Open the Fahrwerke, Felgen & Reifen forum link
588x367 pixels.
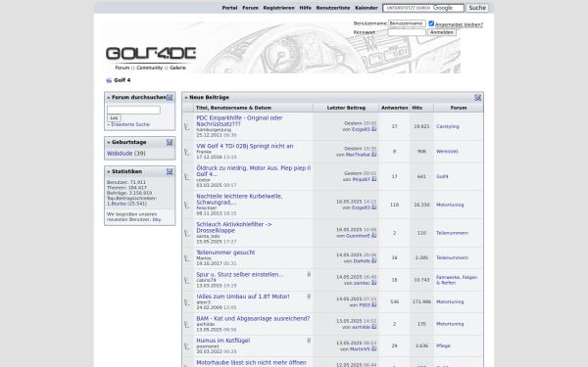point(457,280)
